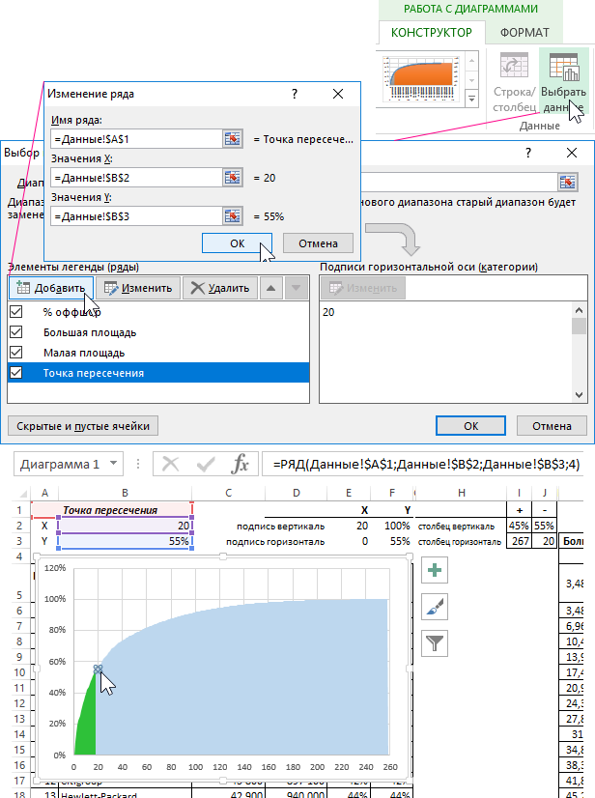Expand the Name Box dropdown arrow
This screenshot has height=798, width=595.
(x=115, y=465)
